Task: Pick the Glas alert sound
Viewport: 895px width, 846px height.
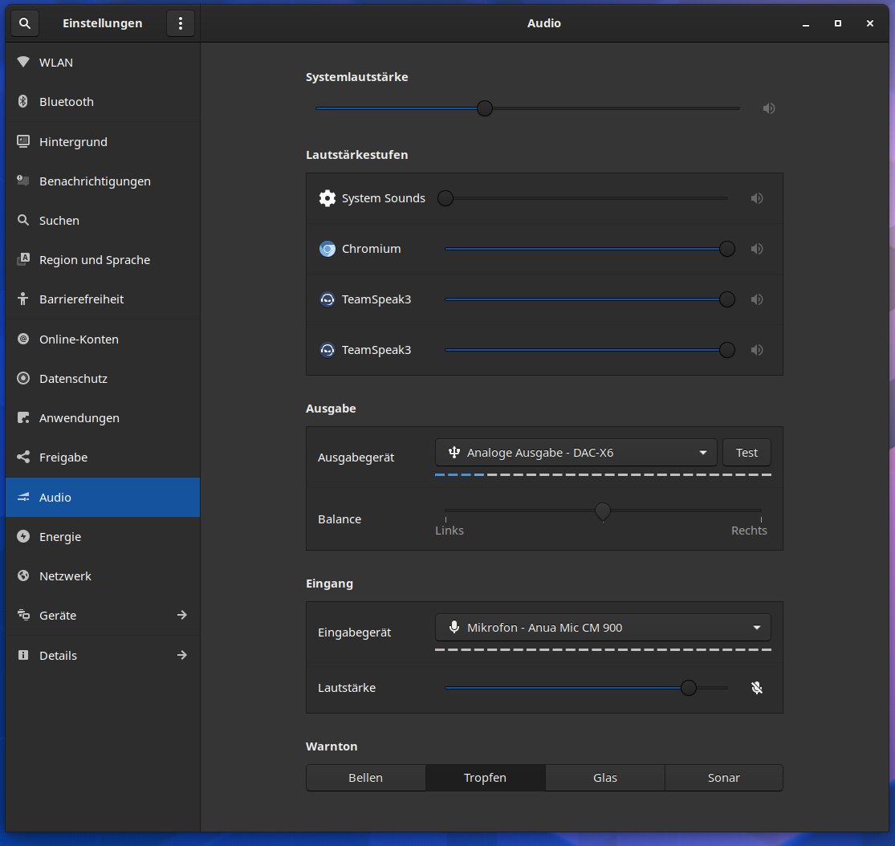Action: [x=605, y=778]
